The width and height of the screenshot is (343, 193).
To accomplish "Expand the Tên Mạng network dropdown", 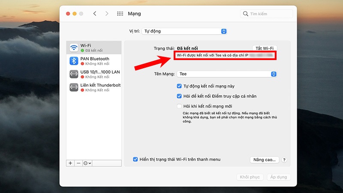I will [227, 74].
